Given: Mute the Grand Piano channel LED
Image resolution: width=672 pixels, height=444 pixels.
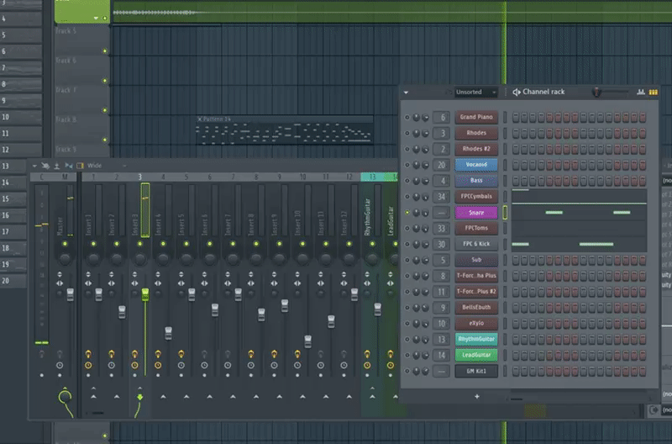Looking at the screenshot, I should (407, 117).
